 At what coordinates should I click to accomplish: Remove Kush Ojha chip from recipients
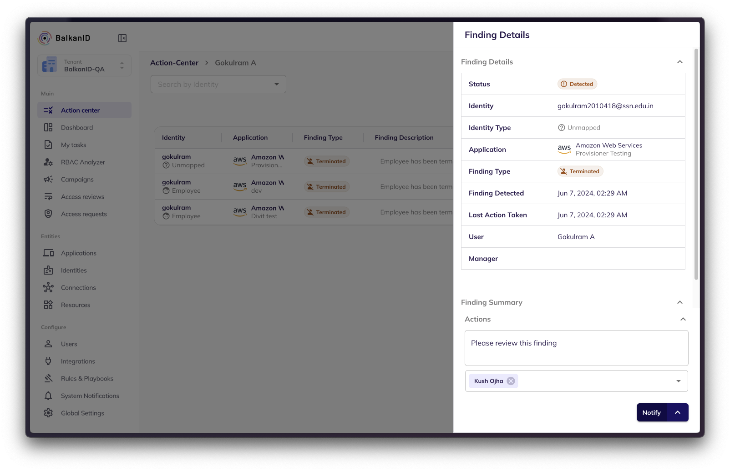(x=511, y=381)
